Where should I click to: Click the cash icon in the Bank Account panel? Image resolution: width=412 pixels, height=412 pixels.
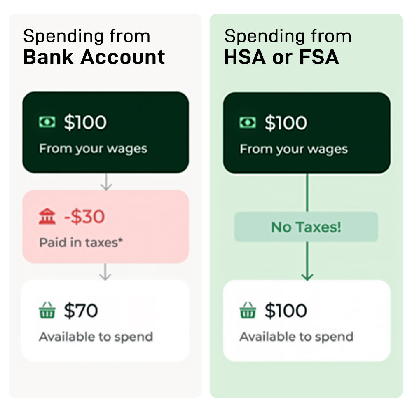[x=47, y=122]
